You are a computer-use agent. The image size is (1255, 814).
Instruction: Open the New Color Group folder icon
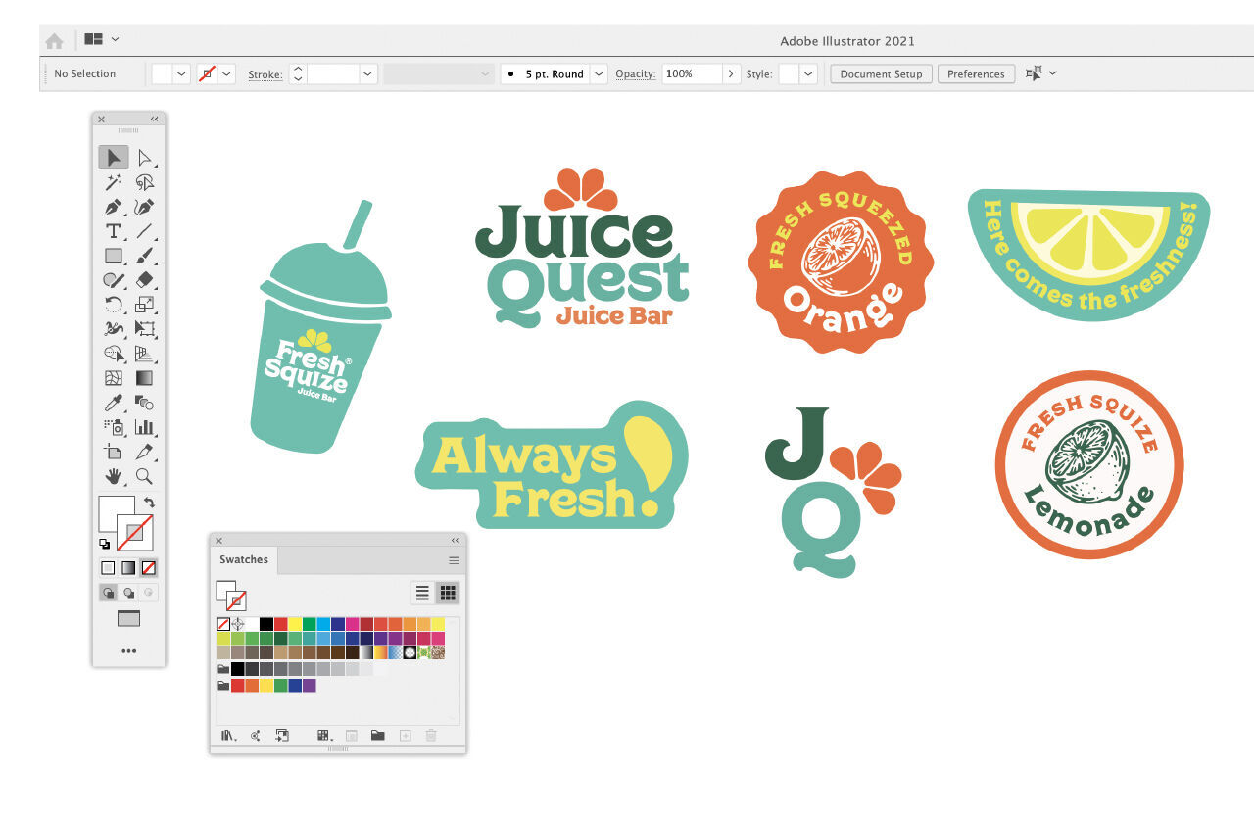[x=378, y=735]
